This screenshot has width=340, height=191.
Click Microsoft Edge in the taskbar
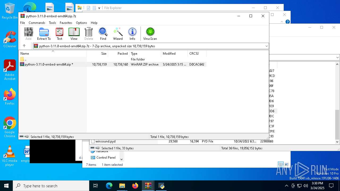point(109,186)
